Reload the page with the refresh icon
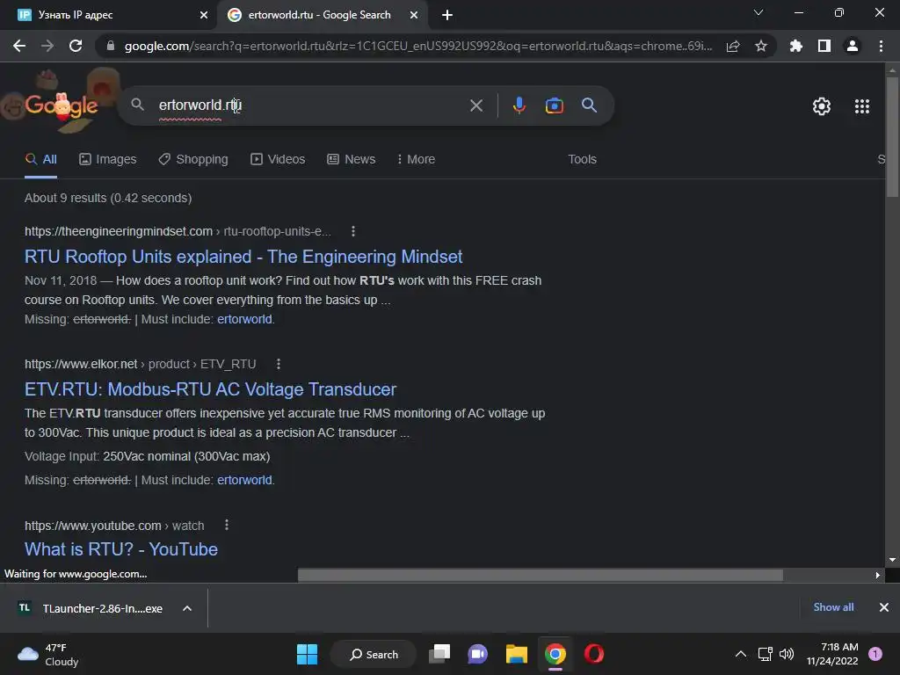 (76, 46)
